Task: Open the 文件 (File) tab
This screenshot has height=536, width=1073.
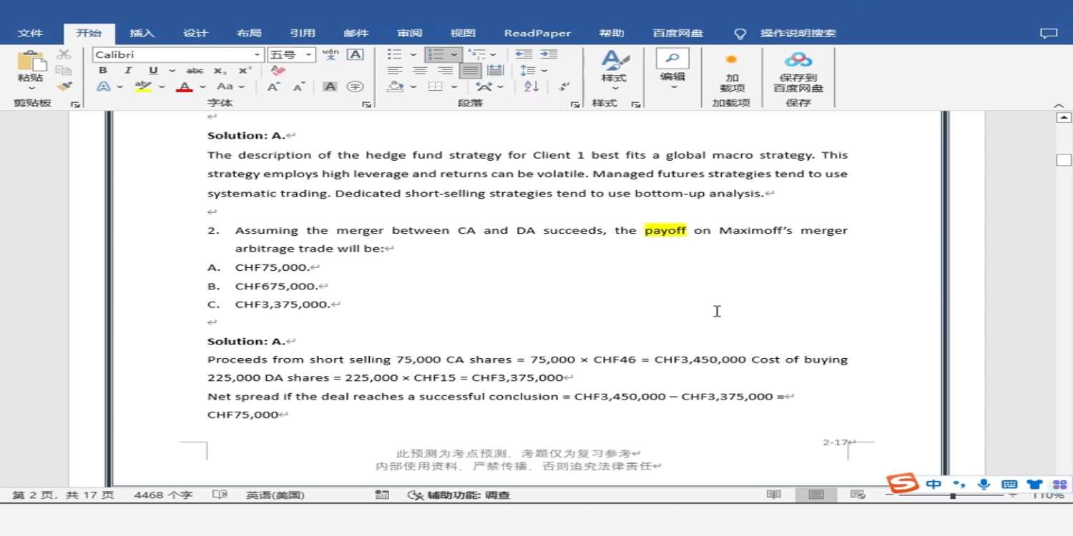Action: (x=31, y=34)
